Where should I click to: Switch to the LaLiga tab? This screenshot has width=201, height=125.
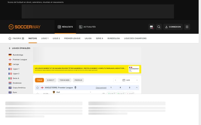coord(88,38)
